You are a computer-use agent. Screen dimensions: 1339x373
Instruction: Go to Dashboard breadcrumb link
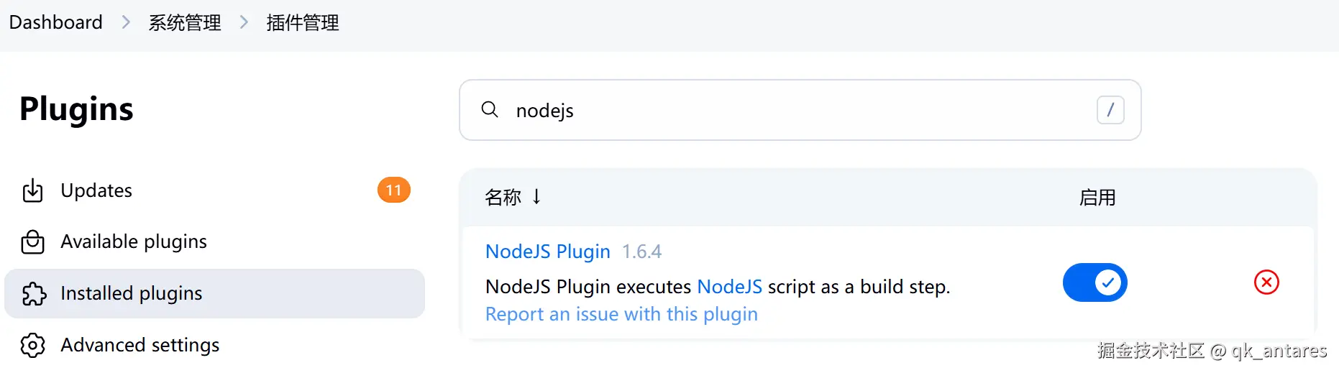point(55,22)
